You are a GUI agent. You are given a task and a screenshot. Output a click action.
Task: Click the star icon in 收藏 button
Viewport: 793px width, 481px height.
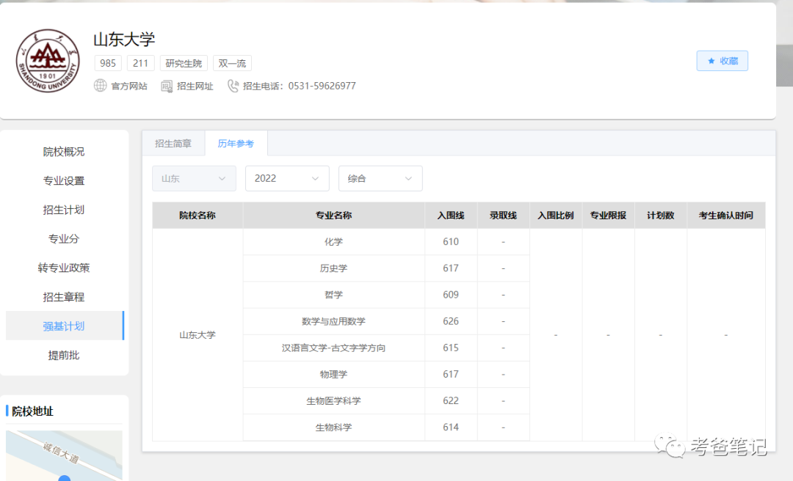pyautogui.click(x=711, y=61)
